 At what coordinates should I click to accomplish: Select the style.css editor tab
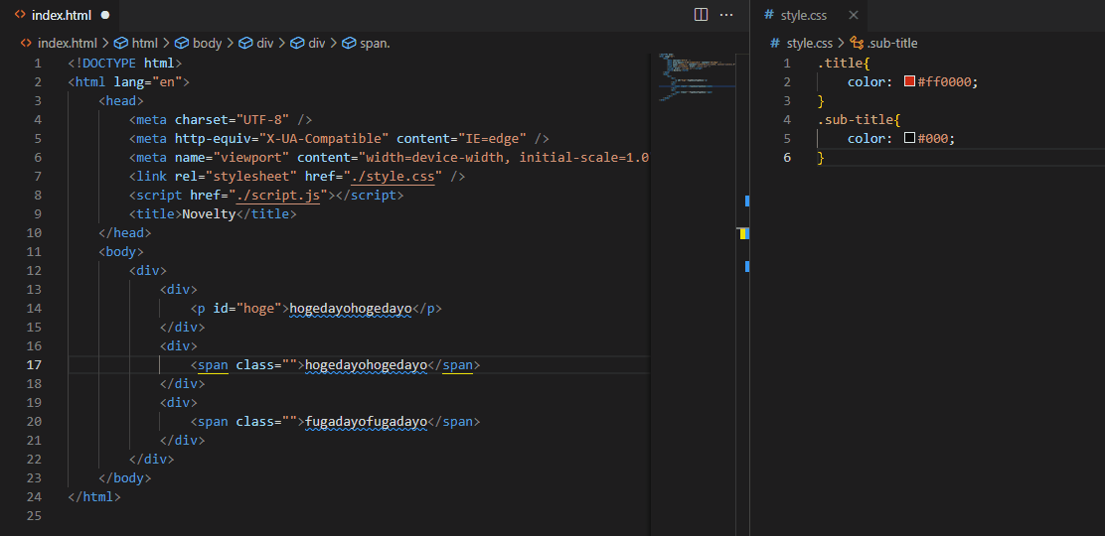coord(803,15)
